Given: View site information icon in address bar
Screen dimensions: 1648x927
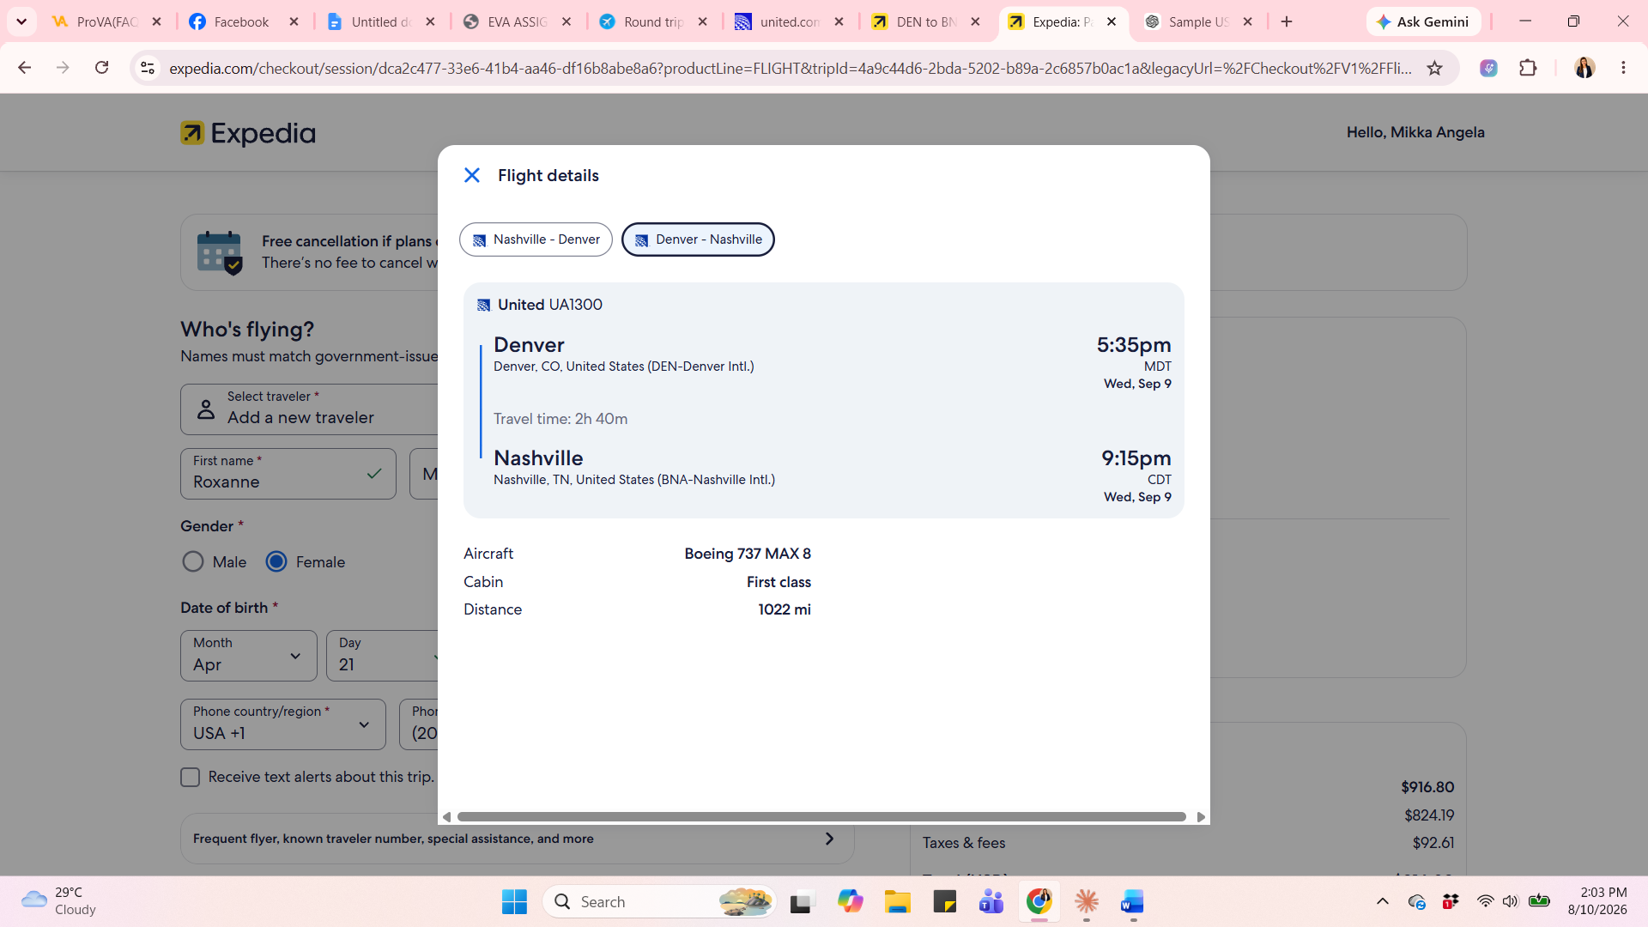Looking at the screenshot, I should tap(148, 68).
